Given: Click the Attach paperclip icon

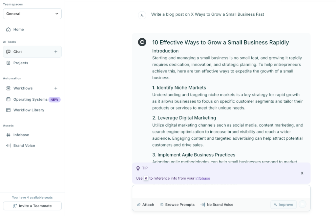Looking at the screenshot, I should pyautogui.click(x=138, y=205).
